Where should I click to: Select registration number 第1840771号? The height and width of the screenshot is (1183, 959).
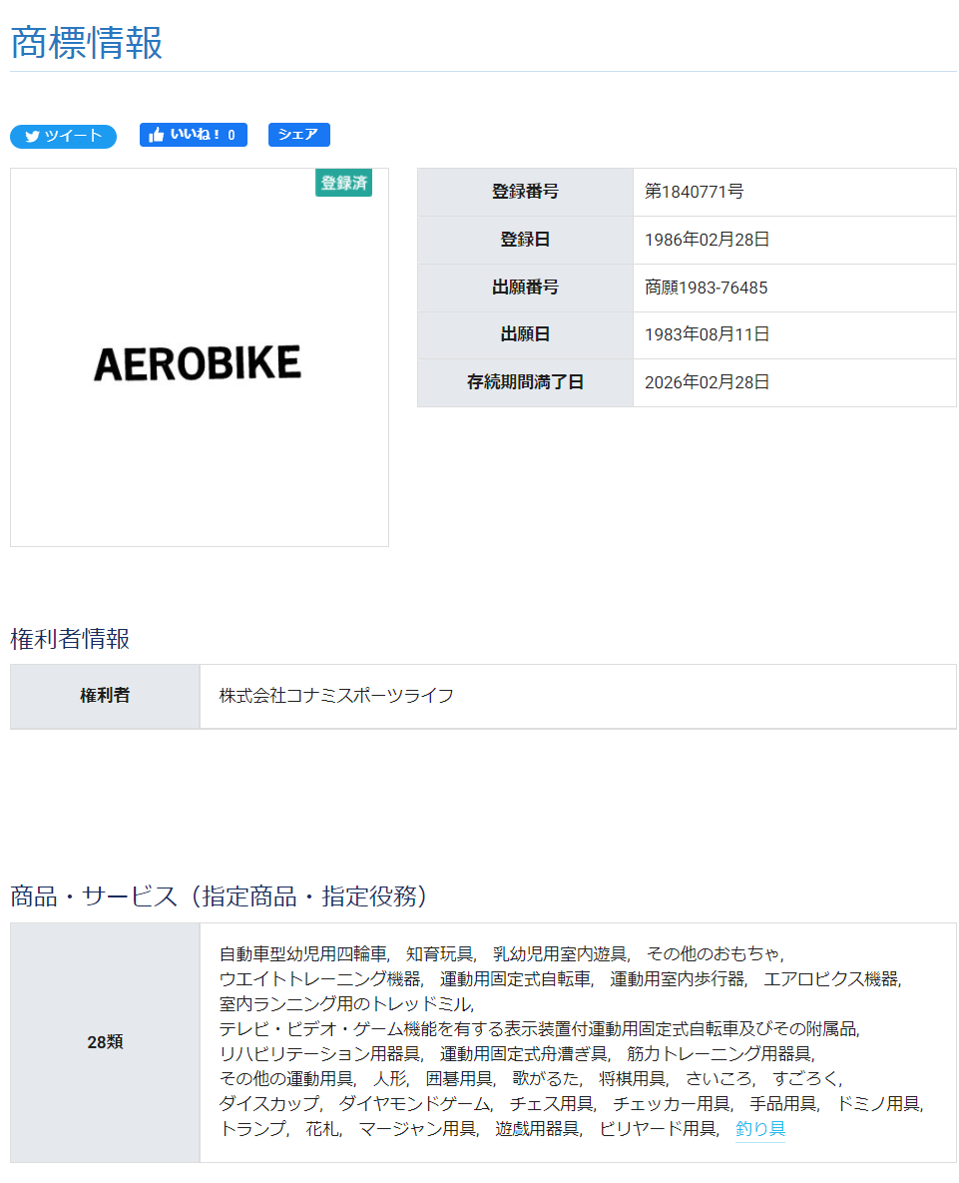click(x=694, y=192)
